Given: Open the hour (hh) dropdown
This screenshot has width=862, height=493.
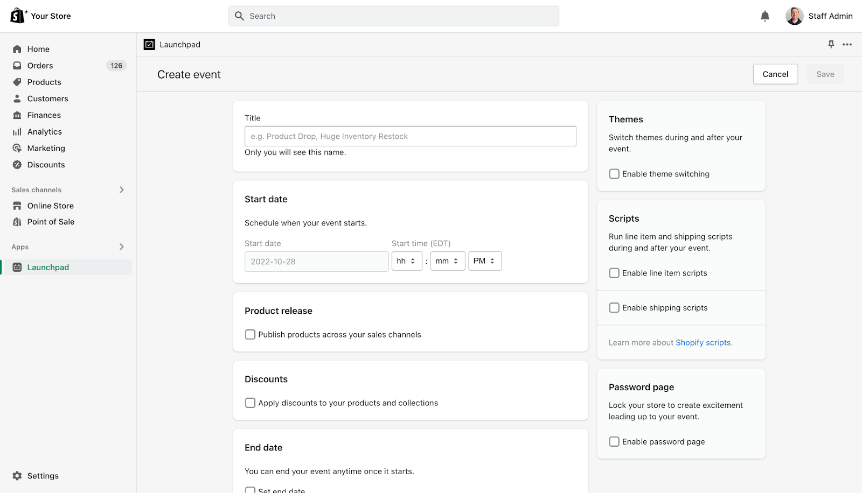Looking at the screenshot, I should tap(407, 261).
